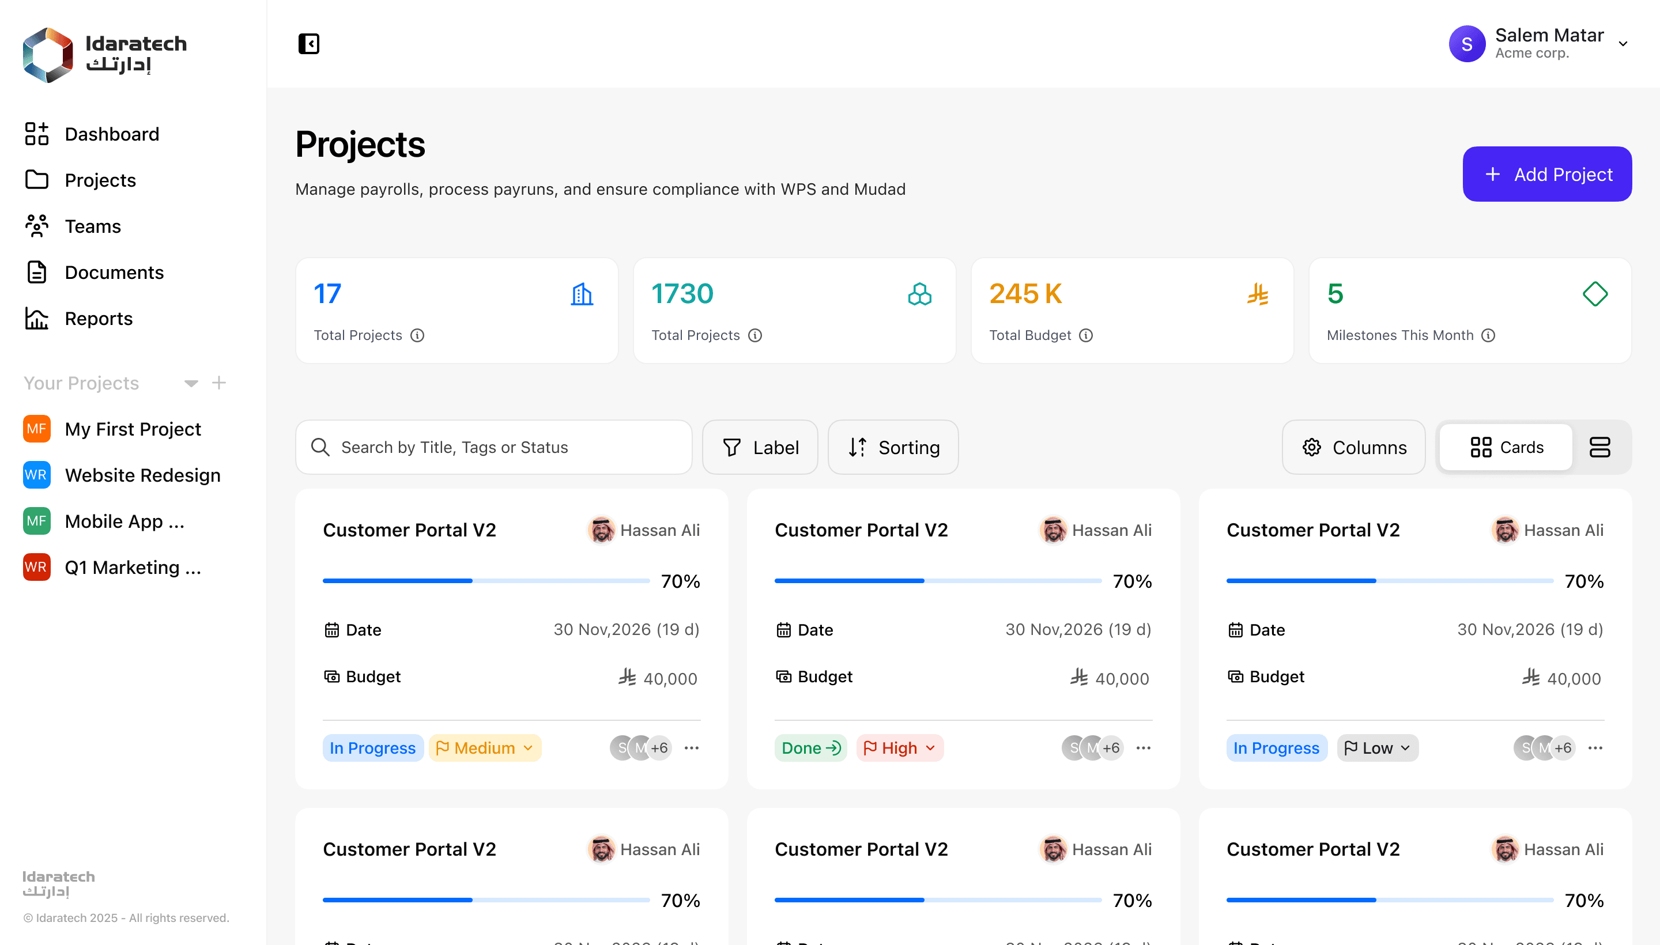Click the MF badge of My First Project
1660x945 pixels.
point(36,429)
